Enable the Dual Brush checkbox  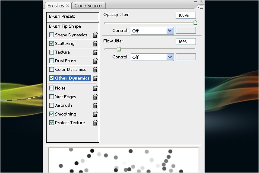coord(51,61)
